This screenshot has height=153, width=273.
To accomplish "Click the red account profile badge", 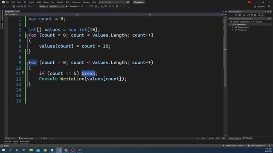I will tap(249, 2).
